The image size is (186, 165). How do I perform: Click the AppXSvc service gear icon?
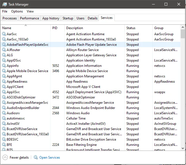[4, 92]
